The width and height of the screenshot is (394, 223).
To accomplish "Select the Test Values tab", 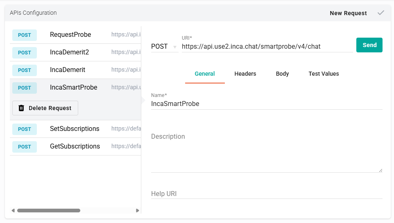I will [324, 74].
